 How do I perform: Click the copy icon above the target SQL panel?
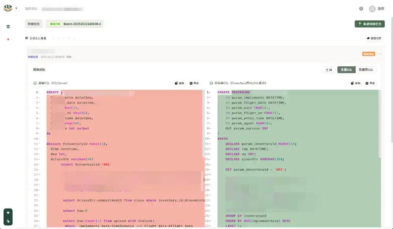[353, 83]
